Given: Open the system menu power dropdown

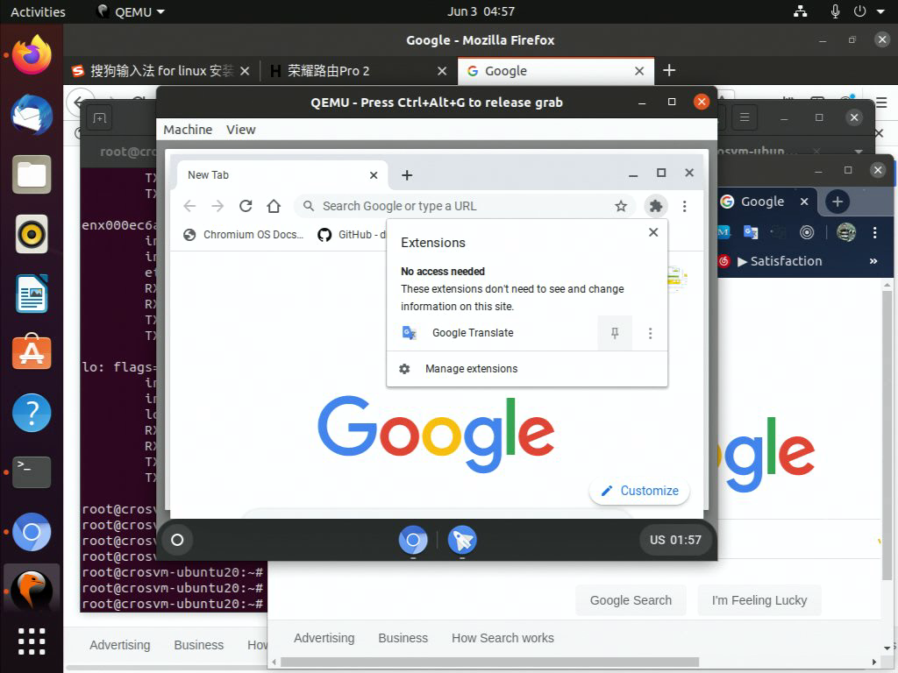Looking at the screenshot, I should [880, 11].
